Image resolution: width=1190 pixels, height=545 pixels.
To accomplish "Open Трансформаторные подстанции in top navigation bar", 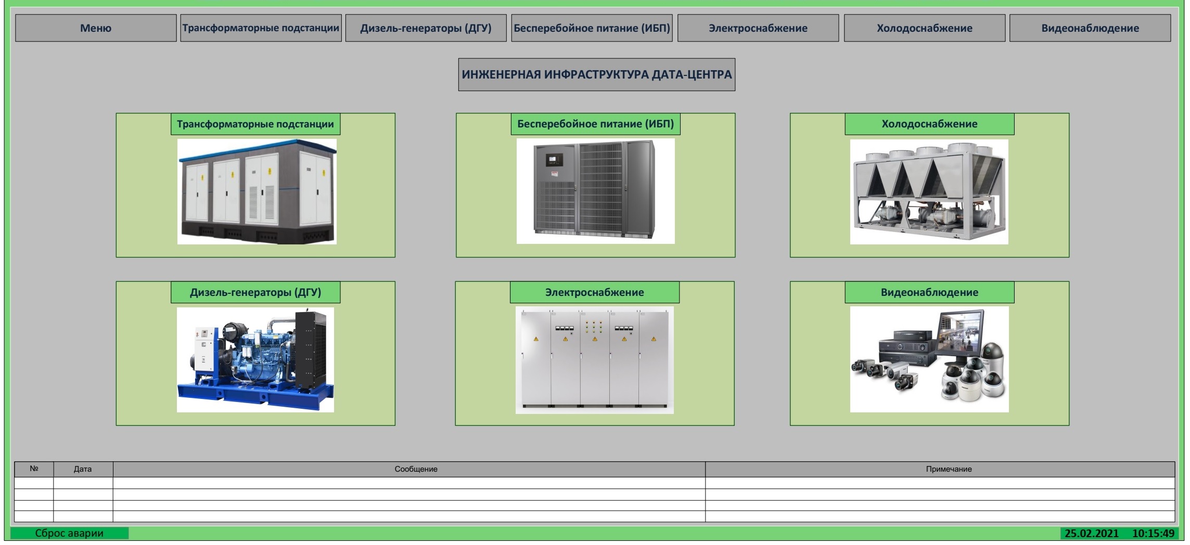I will pyautogui.click(x=261, y=28).
